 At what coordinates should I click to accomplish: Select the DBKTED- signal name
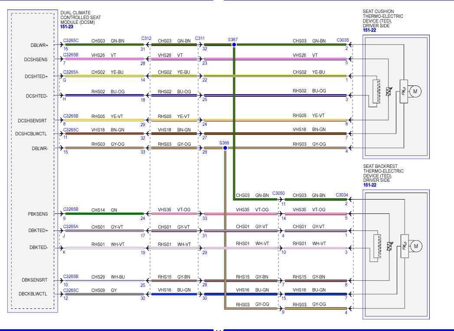[x=39, y=248]
